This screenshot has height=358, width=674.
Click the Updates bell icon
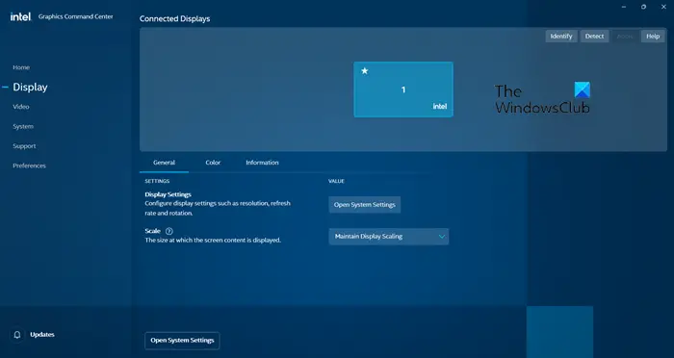click(x=17, y=335)
